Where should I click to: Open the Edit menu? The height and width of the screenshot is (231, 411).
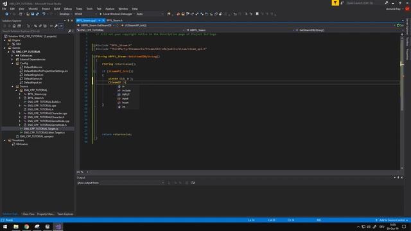(12, 8)
